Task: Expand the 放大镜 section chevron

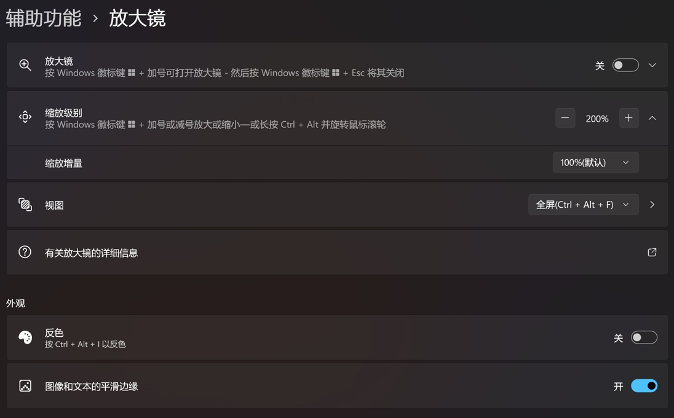Action: [652, 65]
